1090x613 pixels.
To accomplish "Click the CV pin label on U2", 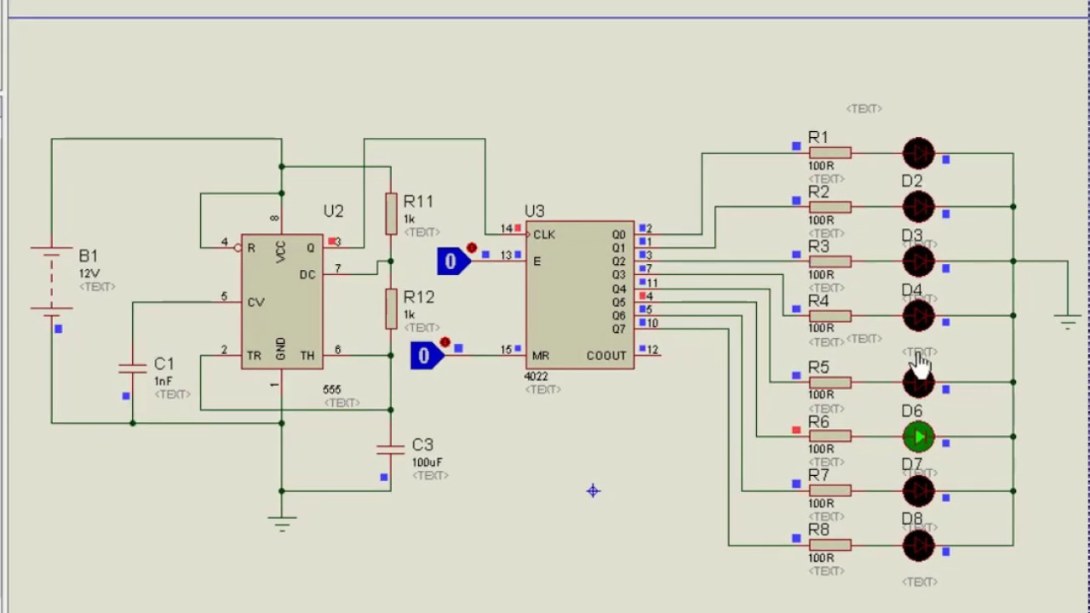I will coord(255,302).
